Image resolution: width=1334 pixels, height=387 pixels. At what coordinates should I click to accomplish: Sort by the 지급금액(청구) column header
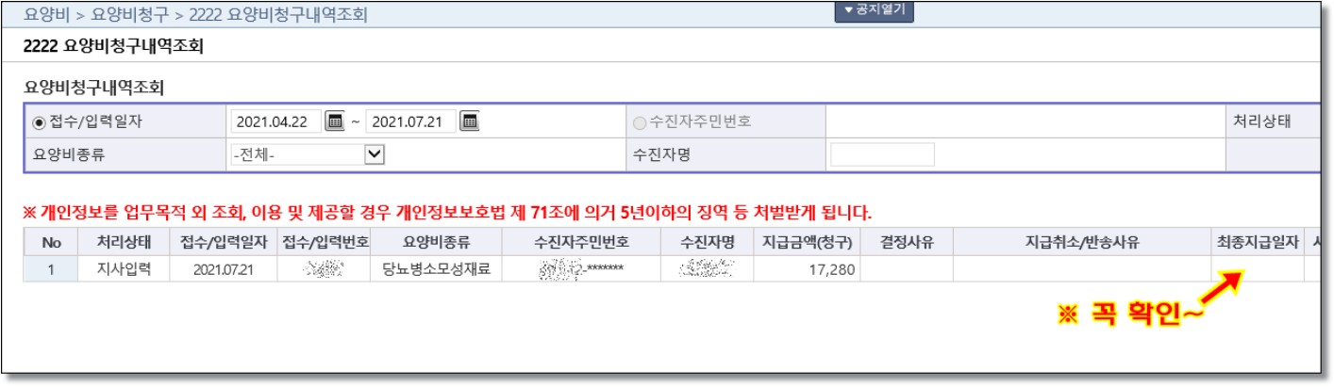click(807, 242)
